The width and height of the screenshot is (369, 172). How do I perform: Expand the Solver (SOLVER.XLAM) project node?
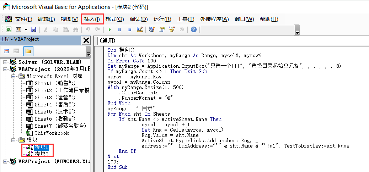click(5, 62)
